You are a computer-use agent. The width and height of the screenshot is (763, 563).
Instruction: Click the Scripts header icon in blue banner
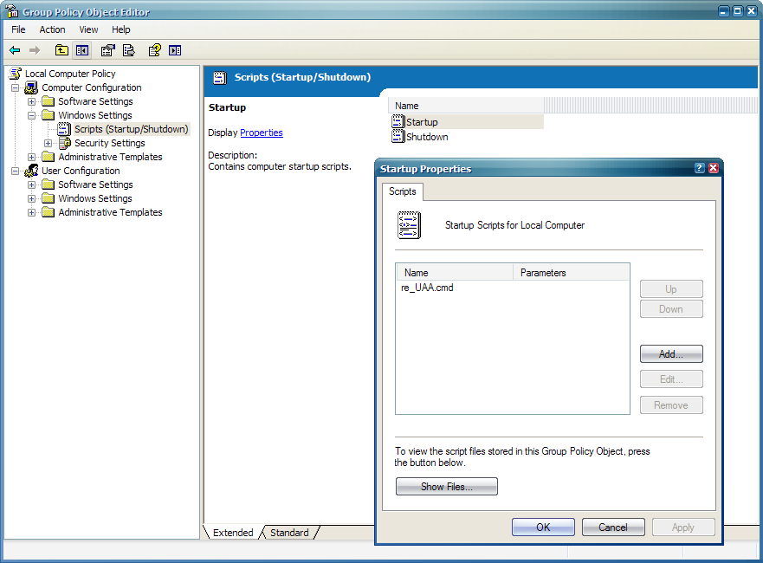220,77
